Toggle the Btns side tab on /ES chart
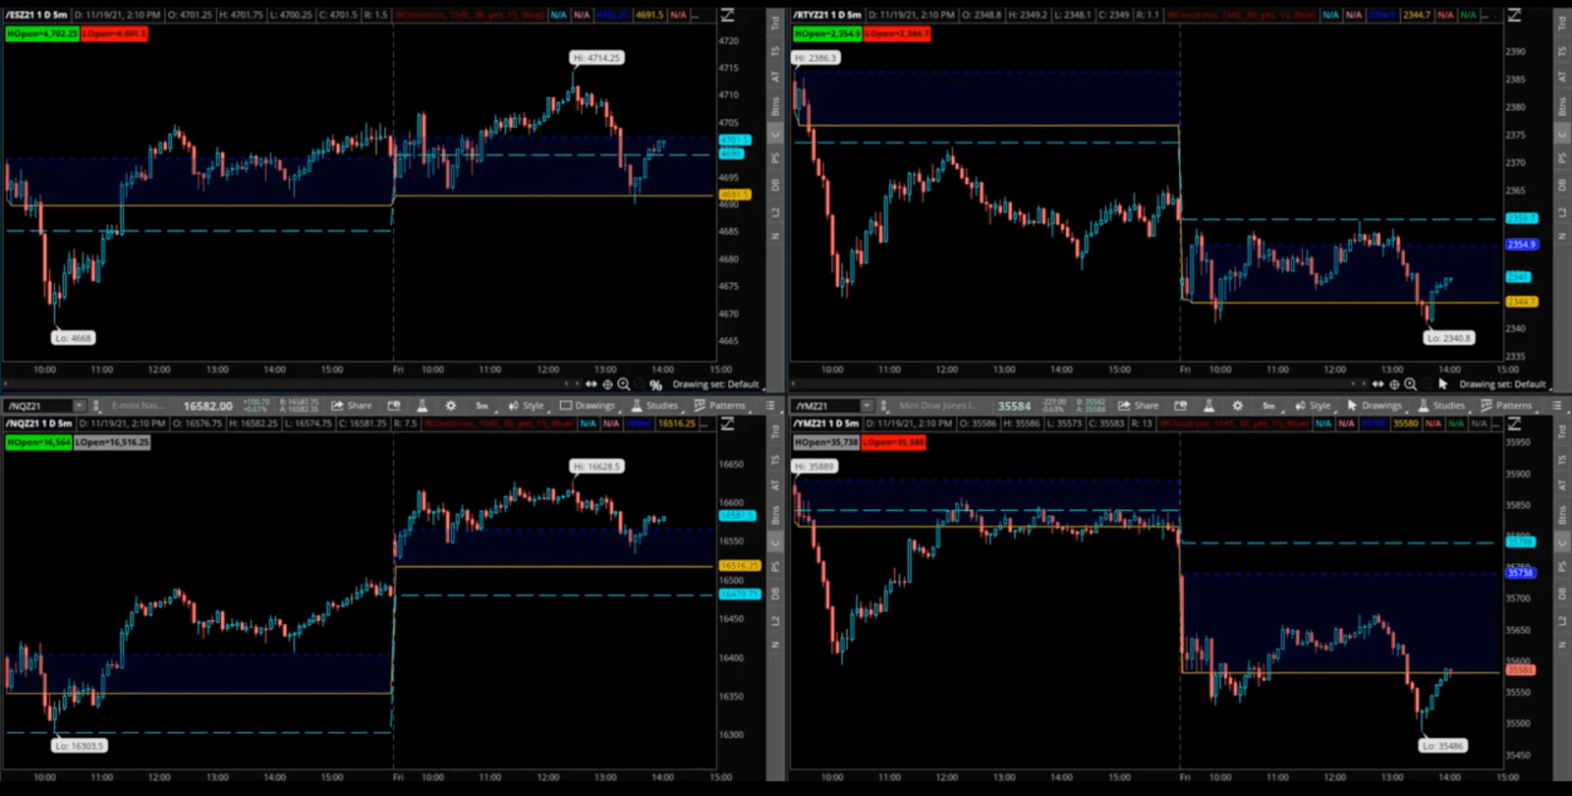The image size is (1572, 796). (x=775, y=106)
